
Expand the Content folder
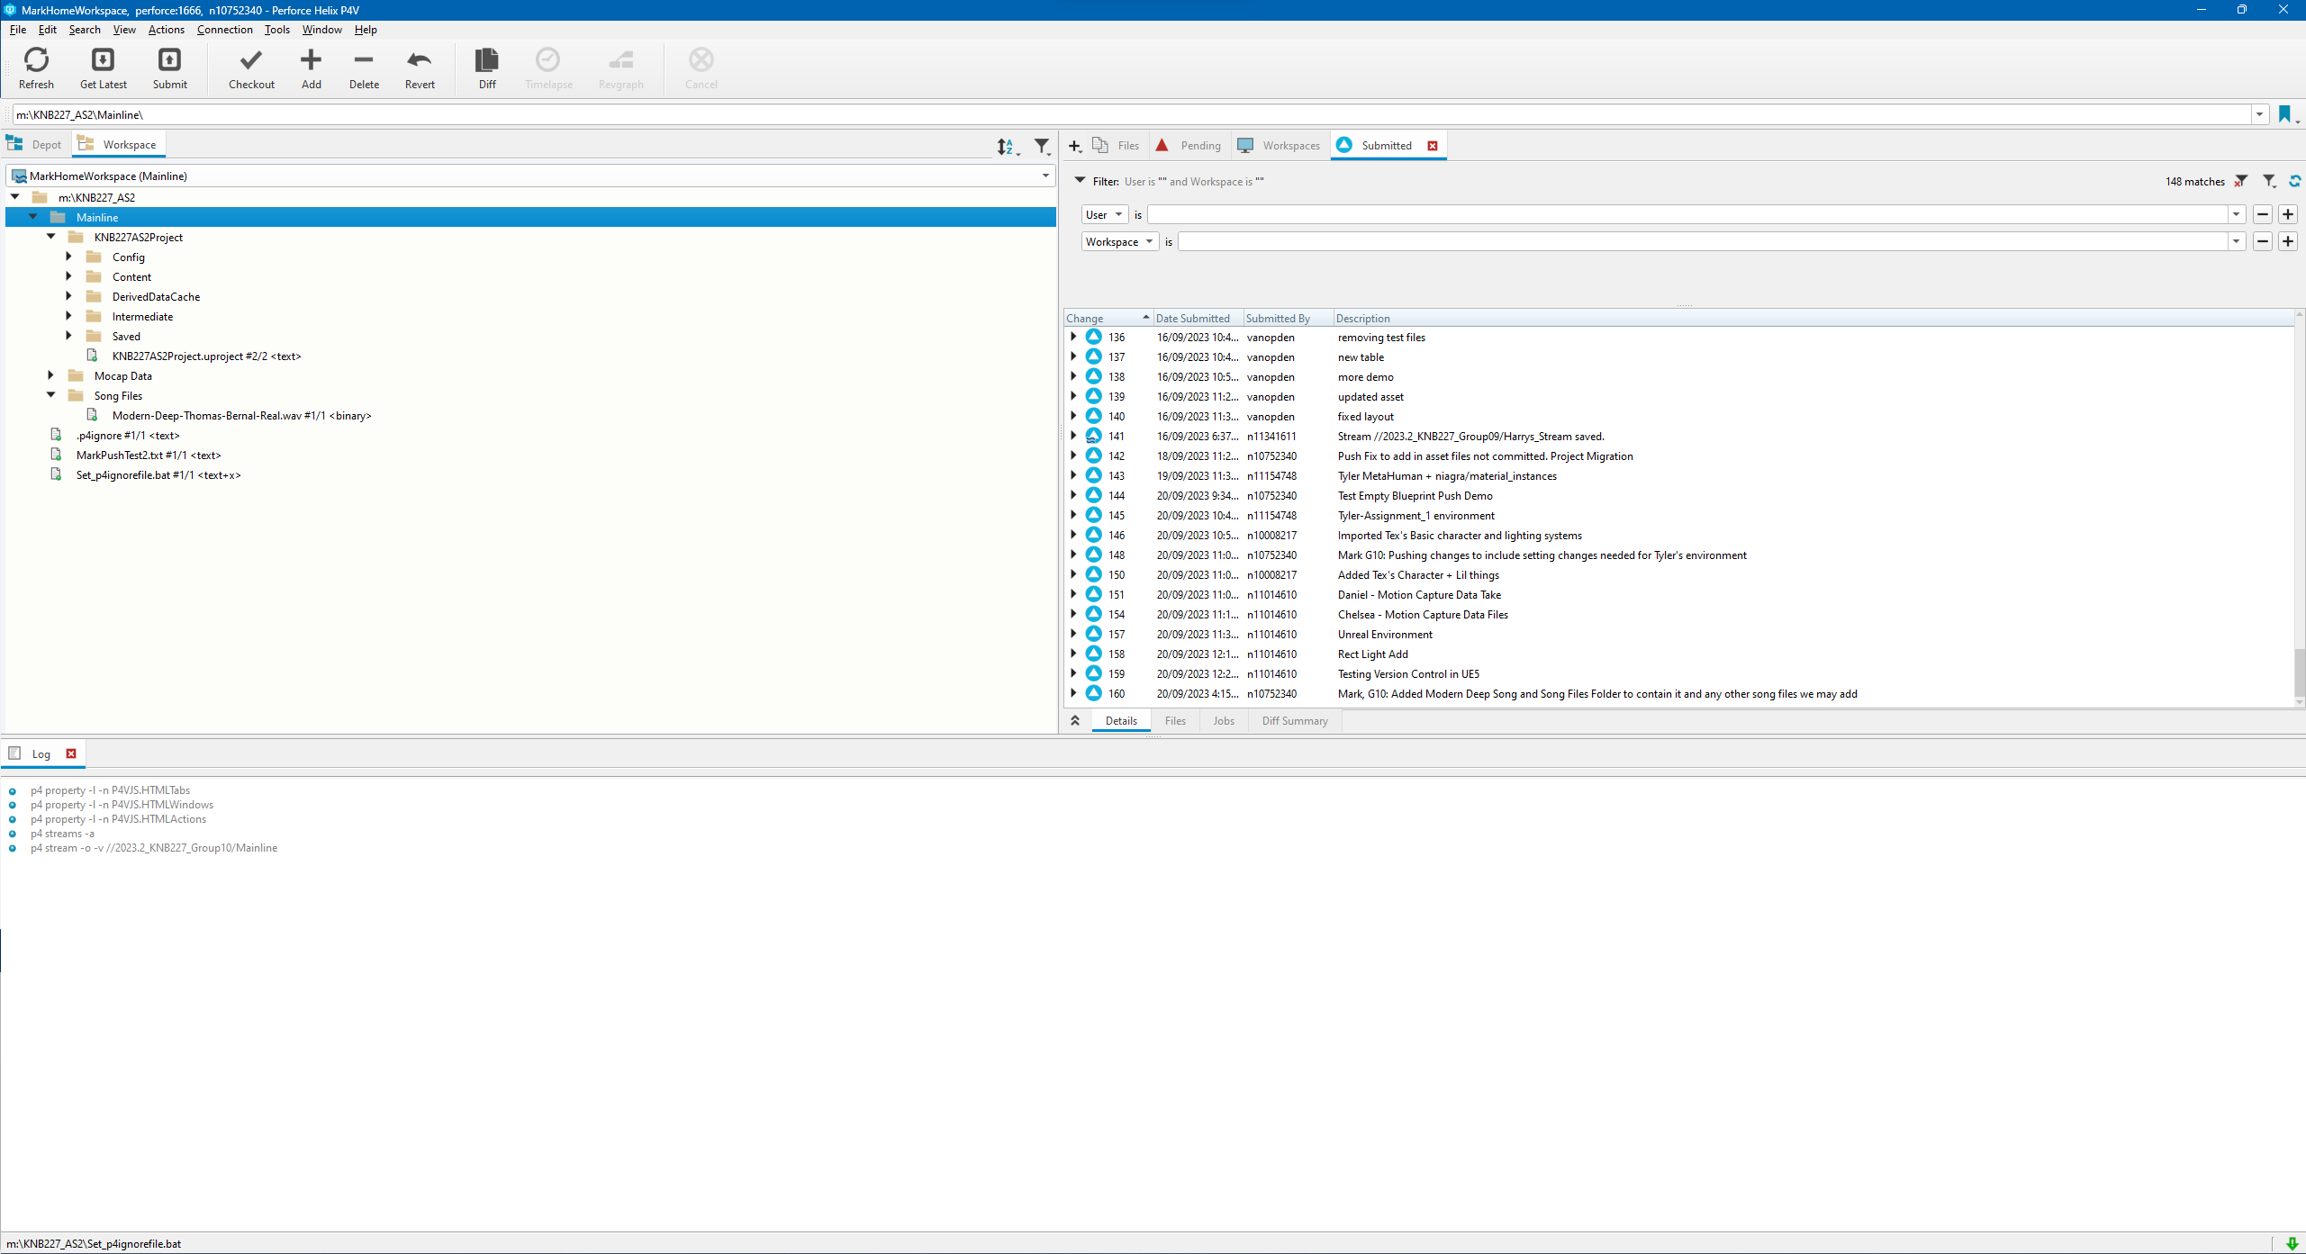[68, 276]
